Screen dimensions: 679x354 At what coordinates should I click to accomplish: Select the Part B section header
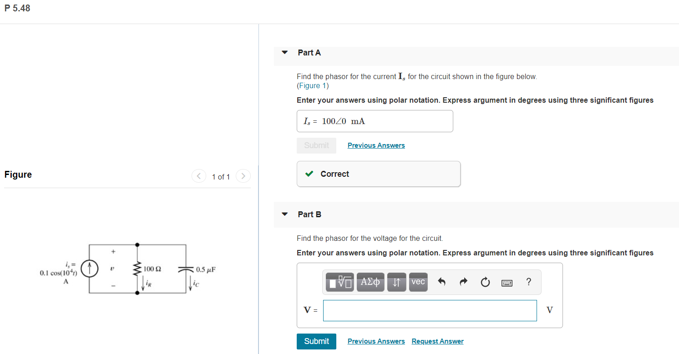pos(309,214)
